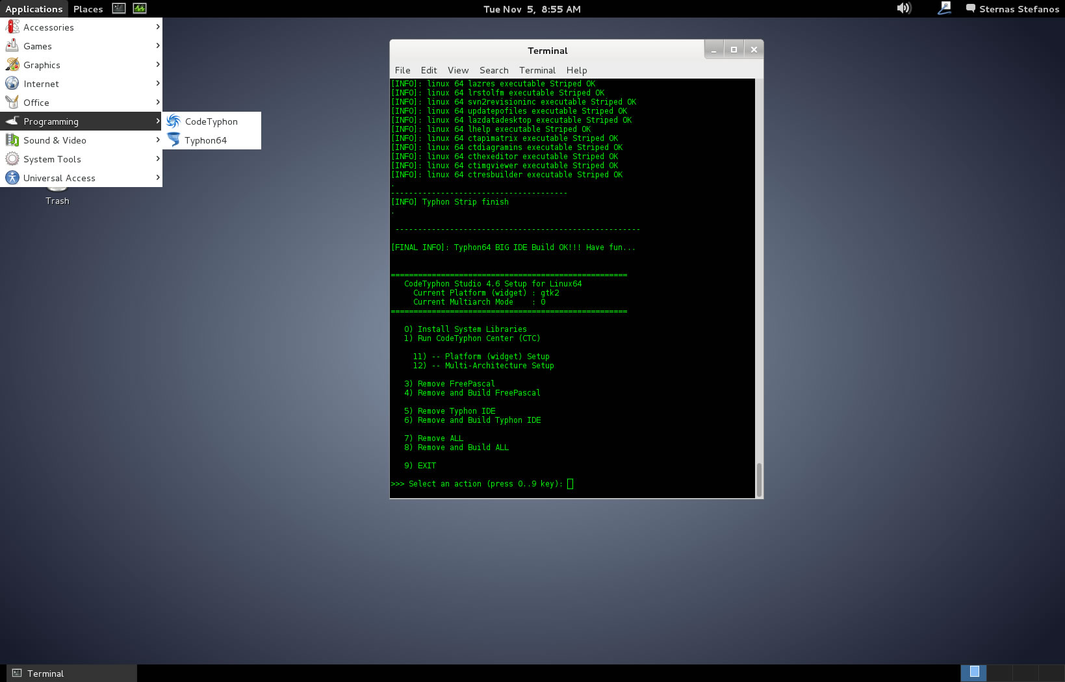1065x682 pixels.
Task: Click the Terminal window title bar
Action: (547, 50)
